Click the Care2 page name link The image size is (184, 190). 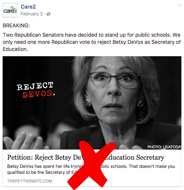(28, 7)
